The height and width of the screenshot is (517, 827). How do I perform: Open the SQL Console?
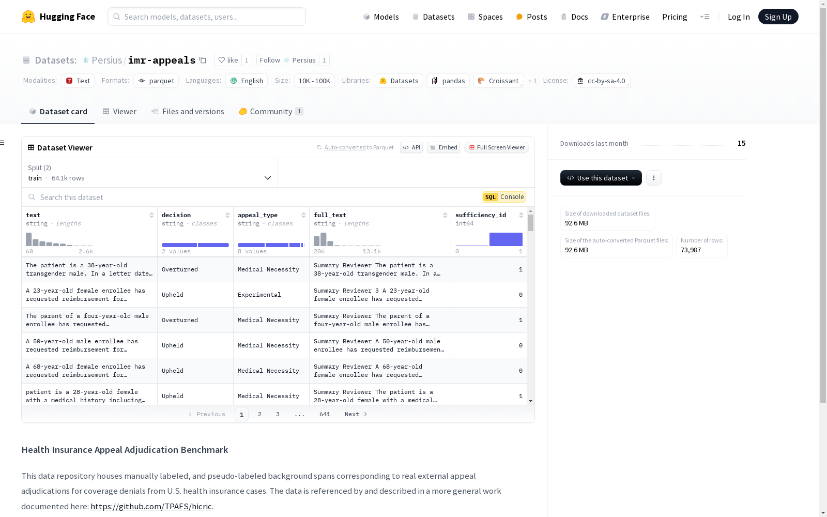tap(504, 197)
